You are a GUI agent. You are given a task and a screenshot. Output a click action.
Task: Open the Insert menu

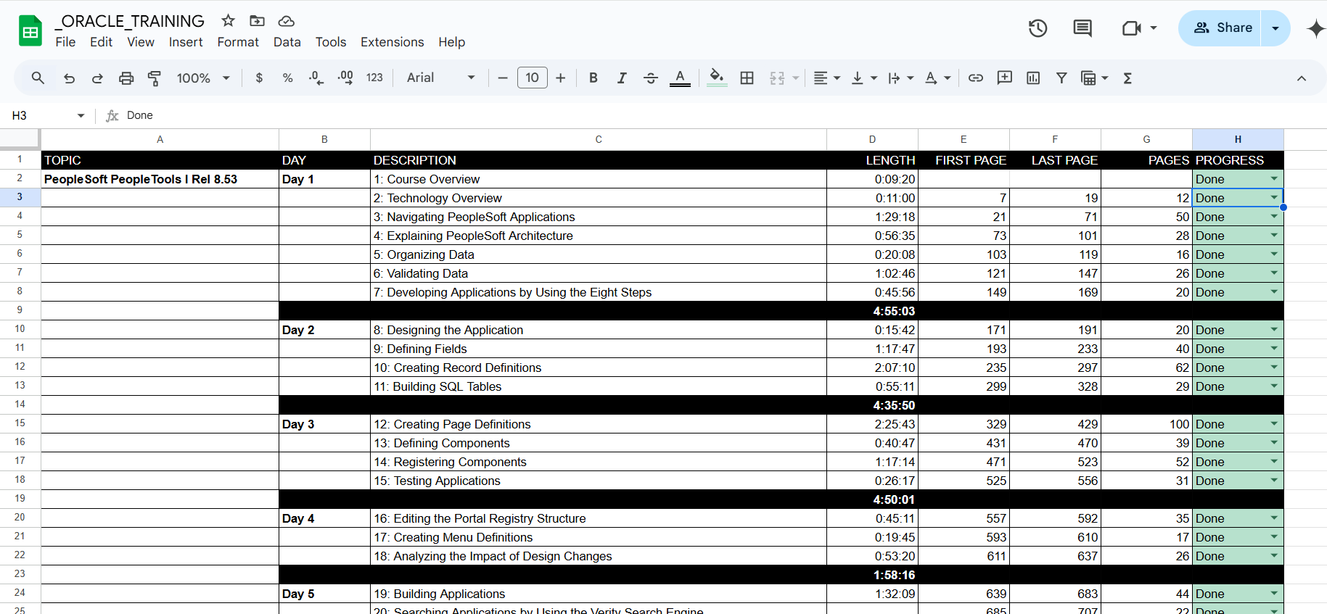pos(186,42)
